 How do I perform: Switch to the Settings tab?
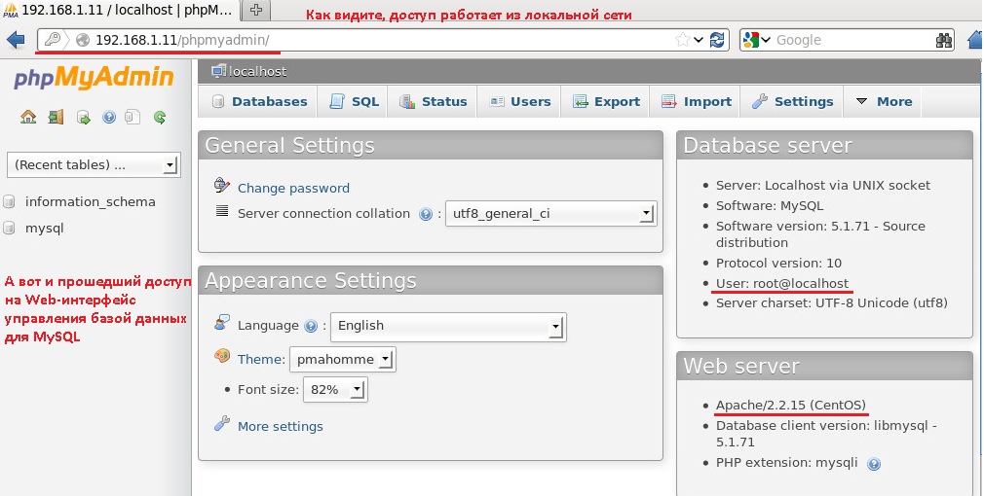(x=793, y=101)
